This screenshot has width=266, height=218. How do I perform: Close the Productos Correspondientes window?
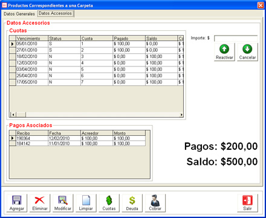(x=261, y=5)
